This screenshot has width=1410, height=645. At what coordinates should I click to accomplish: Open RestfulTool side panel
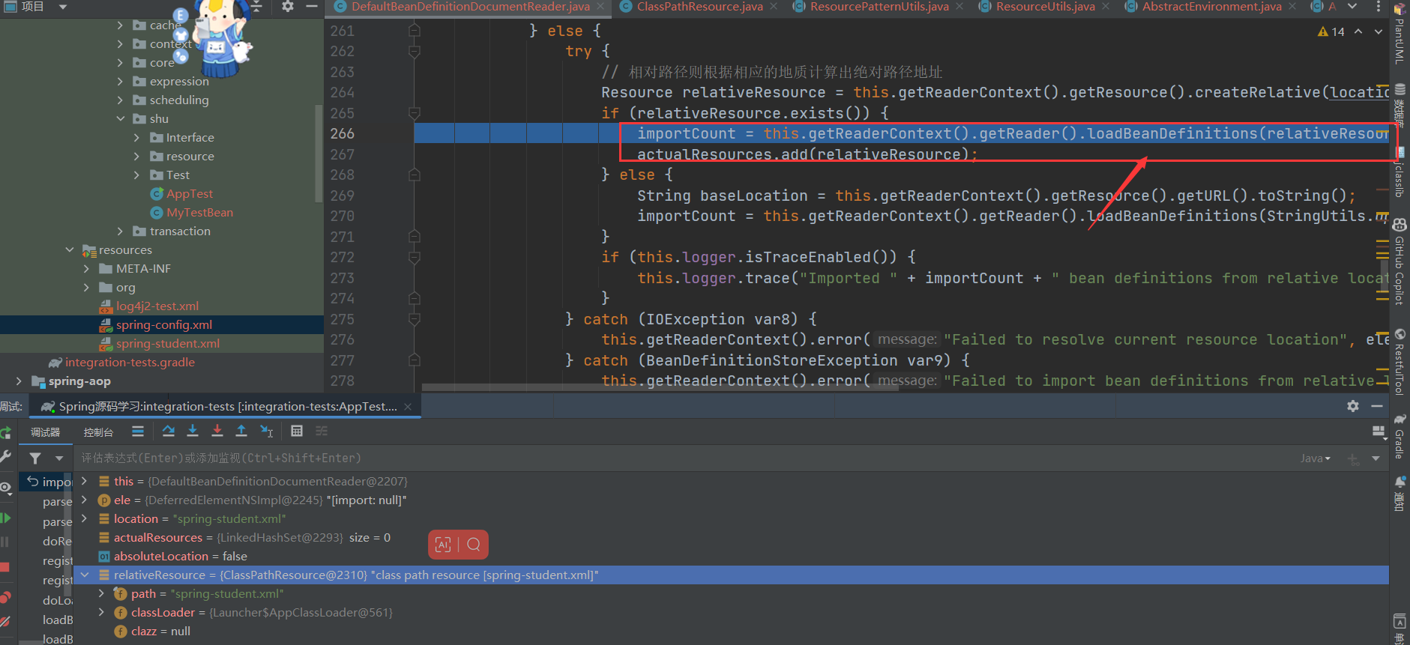(1400, 362)
